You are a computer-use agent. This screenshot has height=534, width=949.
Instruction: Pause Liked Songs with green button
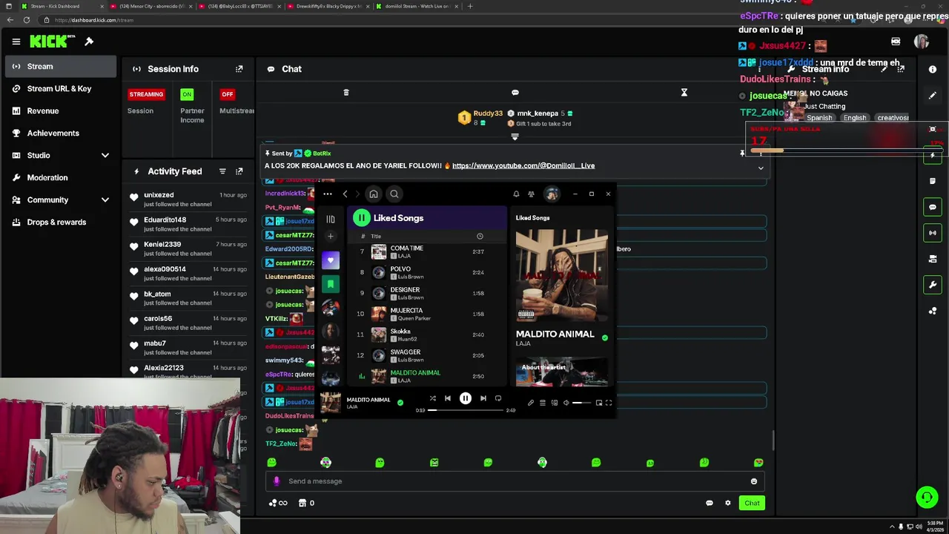click(x=361, y=218)
